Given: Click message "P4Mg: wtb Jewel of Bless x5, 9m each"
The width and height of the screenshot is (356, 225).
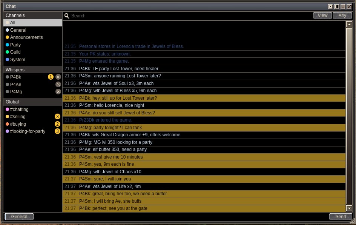Looking at the screenshot, I should pos(204,91).
